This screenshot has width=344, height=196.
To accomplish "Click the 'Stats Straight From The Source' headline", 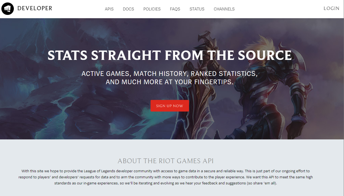I will tap(170, 55).
